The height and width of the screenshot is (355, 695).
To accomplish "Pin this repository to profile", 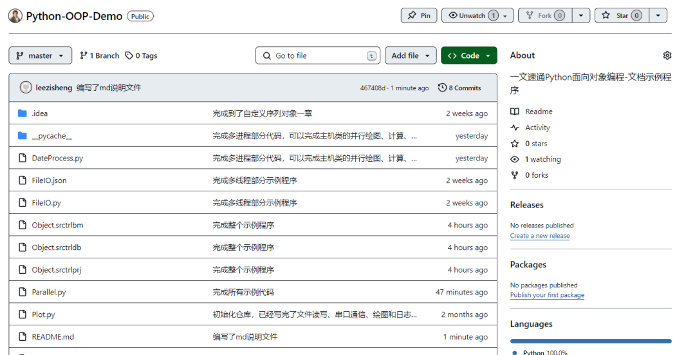I will 419,15.
